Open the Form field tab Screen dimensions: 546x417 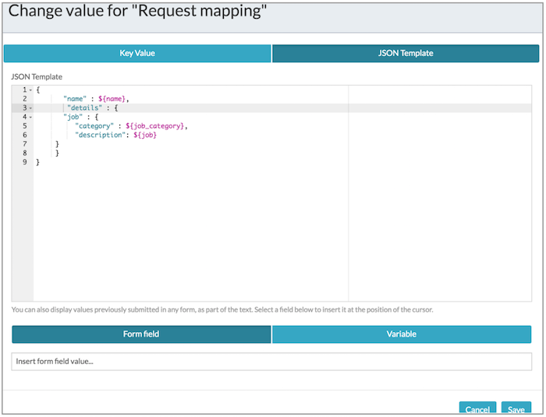click(x=141, y=334)
